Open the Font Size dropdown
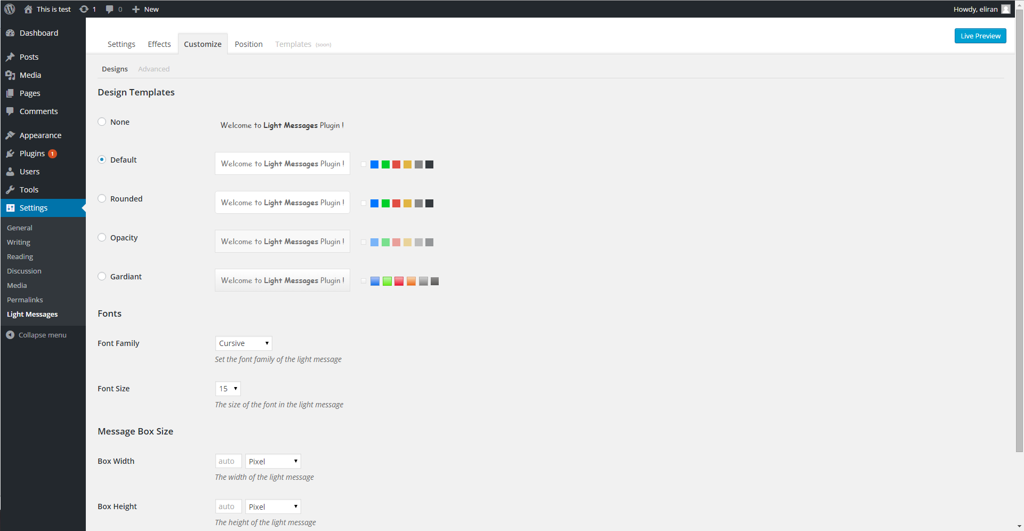1024x531 pixels. tap(228, 389)
